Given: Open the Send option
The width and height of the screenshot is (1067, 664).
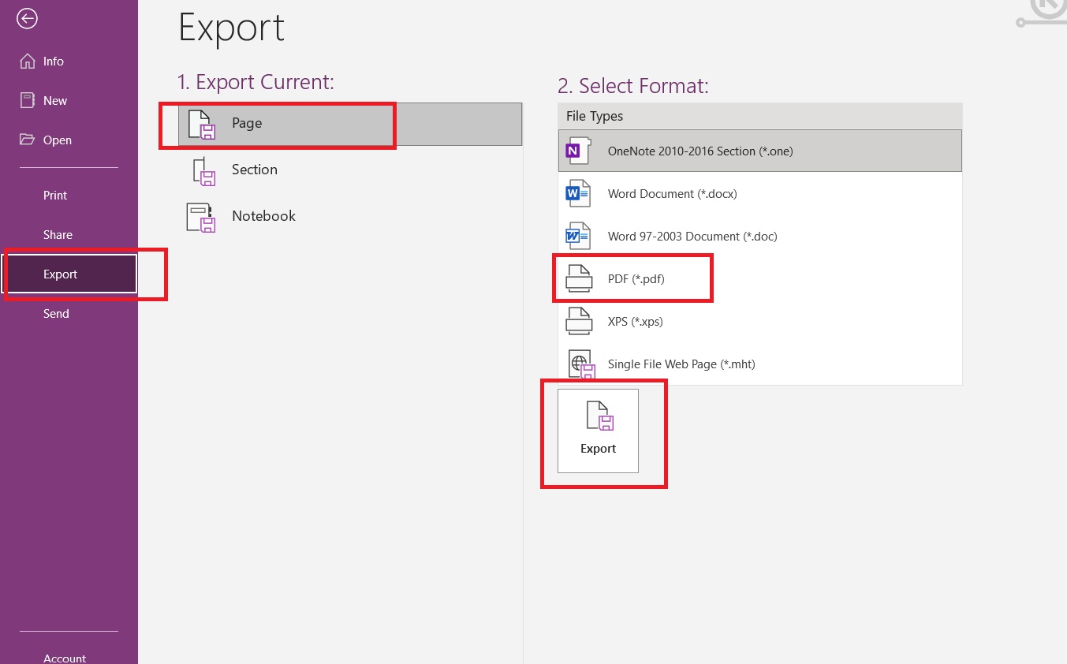Looking at the screenshot, I should coord(56,313).
